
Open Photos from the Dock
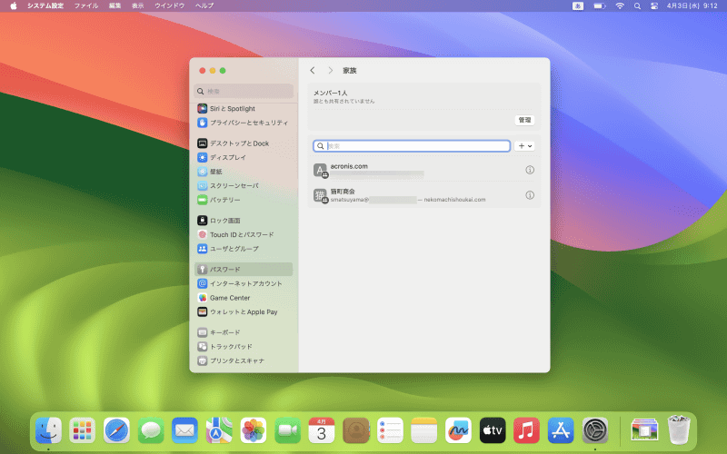(254, 430)
